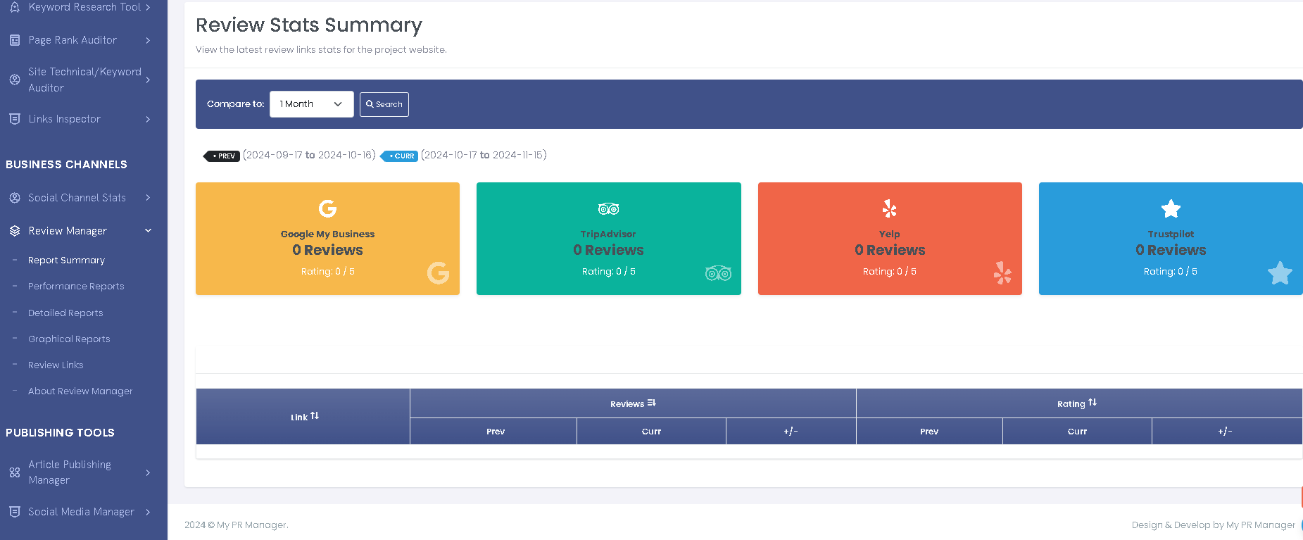1303x540 pixels.
Task: Click Trustpilot 0 Reviews text
Action: click(1171, 250)
